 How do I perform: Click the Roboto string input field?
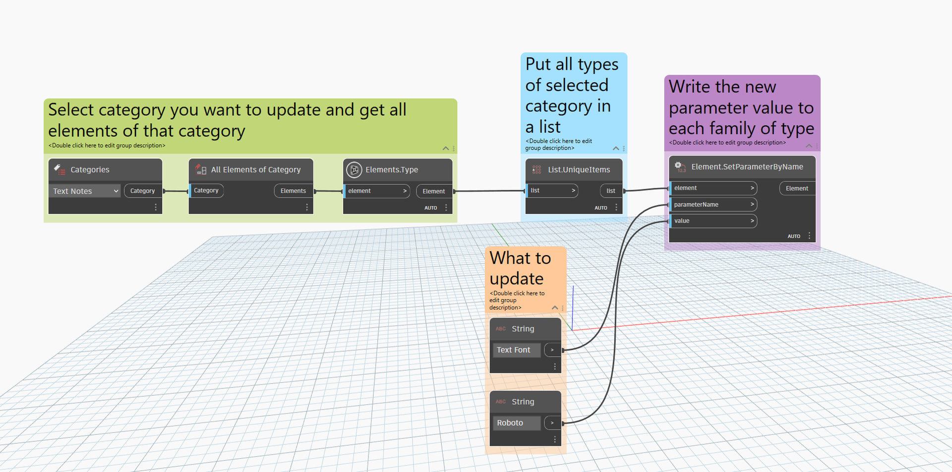[x=516, y=423]
